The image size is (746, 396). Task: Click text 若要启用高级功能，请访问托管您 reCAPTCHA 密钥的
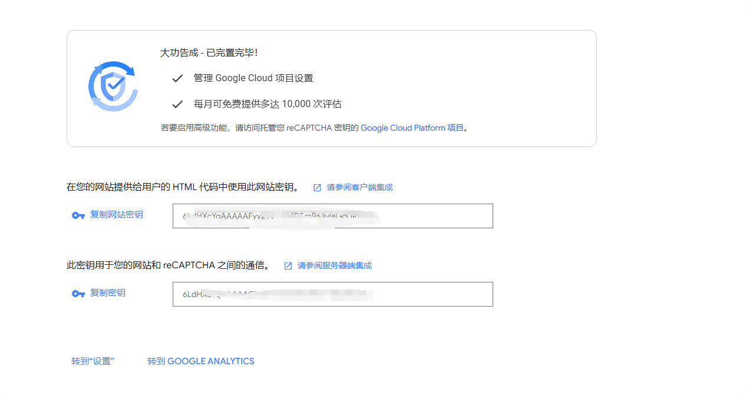pyautogui.click(x=260, y=128)
